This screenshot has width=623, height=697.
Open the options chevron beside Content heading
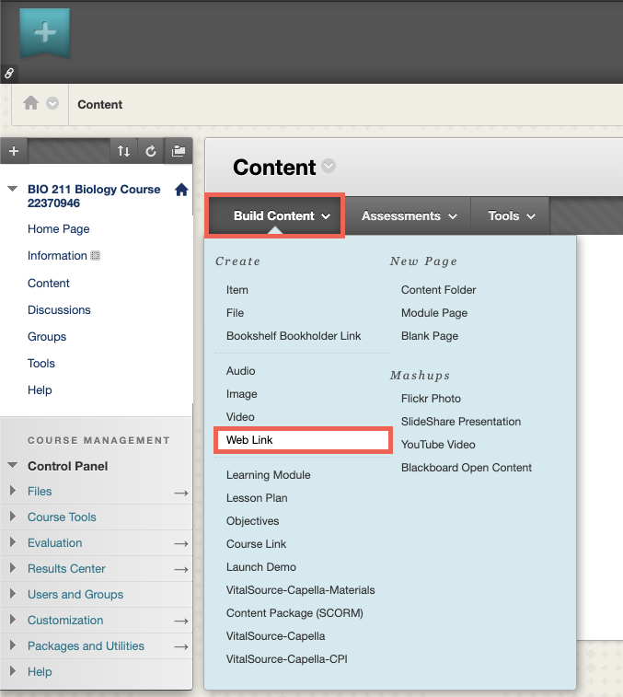click(x=329, y=166)
